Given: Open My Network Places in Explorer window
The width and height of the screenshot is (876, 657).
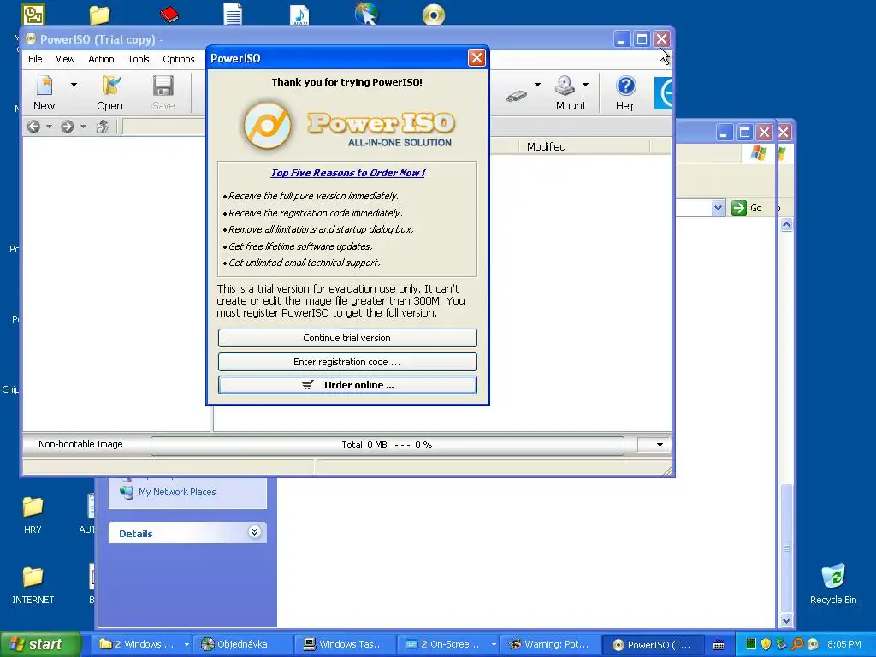Looking at the screenshot, I should click(177, 492).
